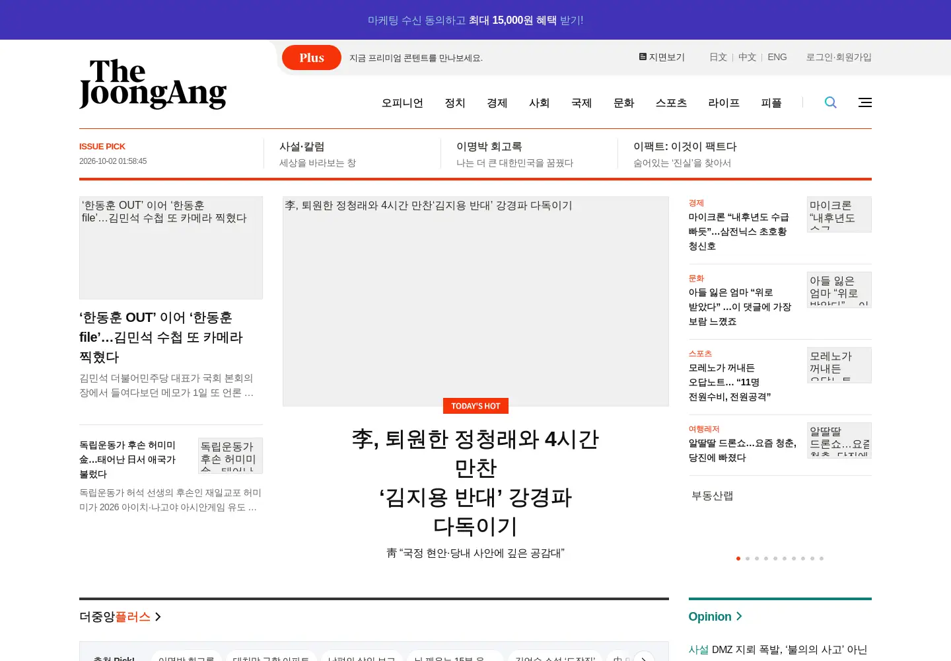Screen dimensions: 951x661
Task: Click The JoongAng logo
Action: point(153,84)
